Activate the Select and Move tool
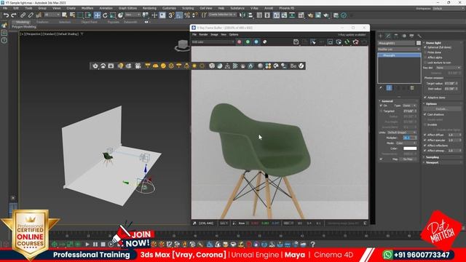 (97, 15)
